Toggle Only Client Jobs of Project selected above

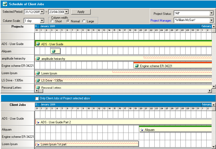(37, 98)
